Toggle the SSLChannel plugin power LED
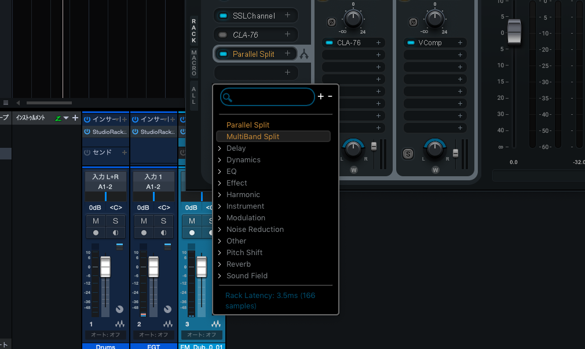The height and width of the screenshot is (349, 585). (223, 16)
